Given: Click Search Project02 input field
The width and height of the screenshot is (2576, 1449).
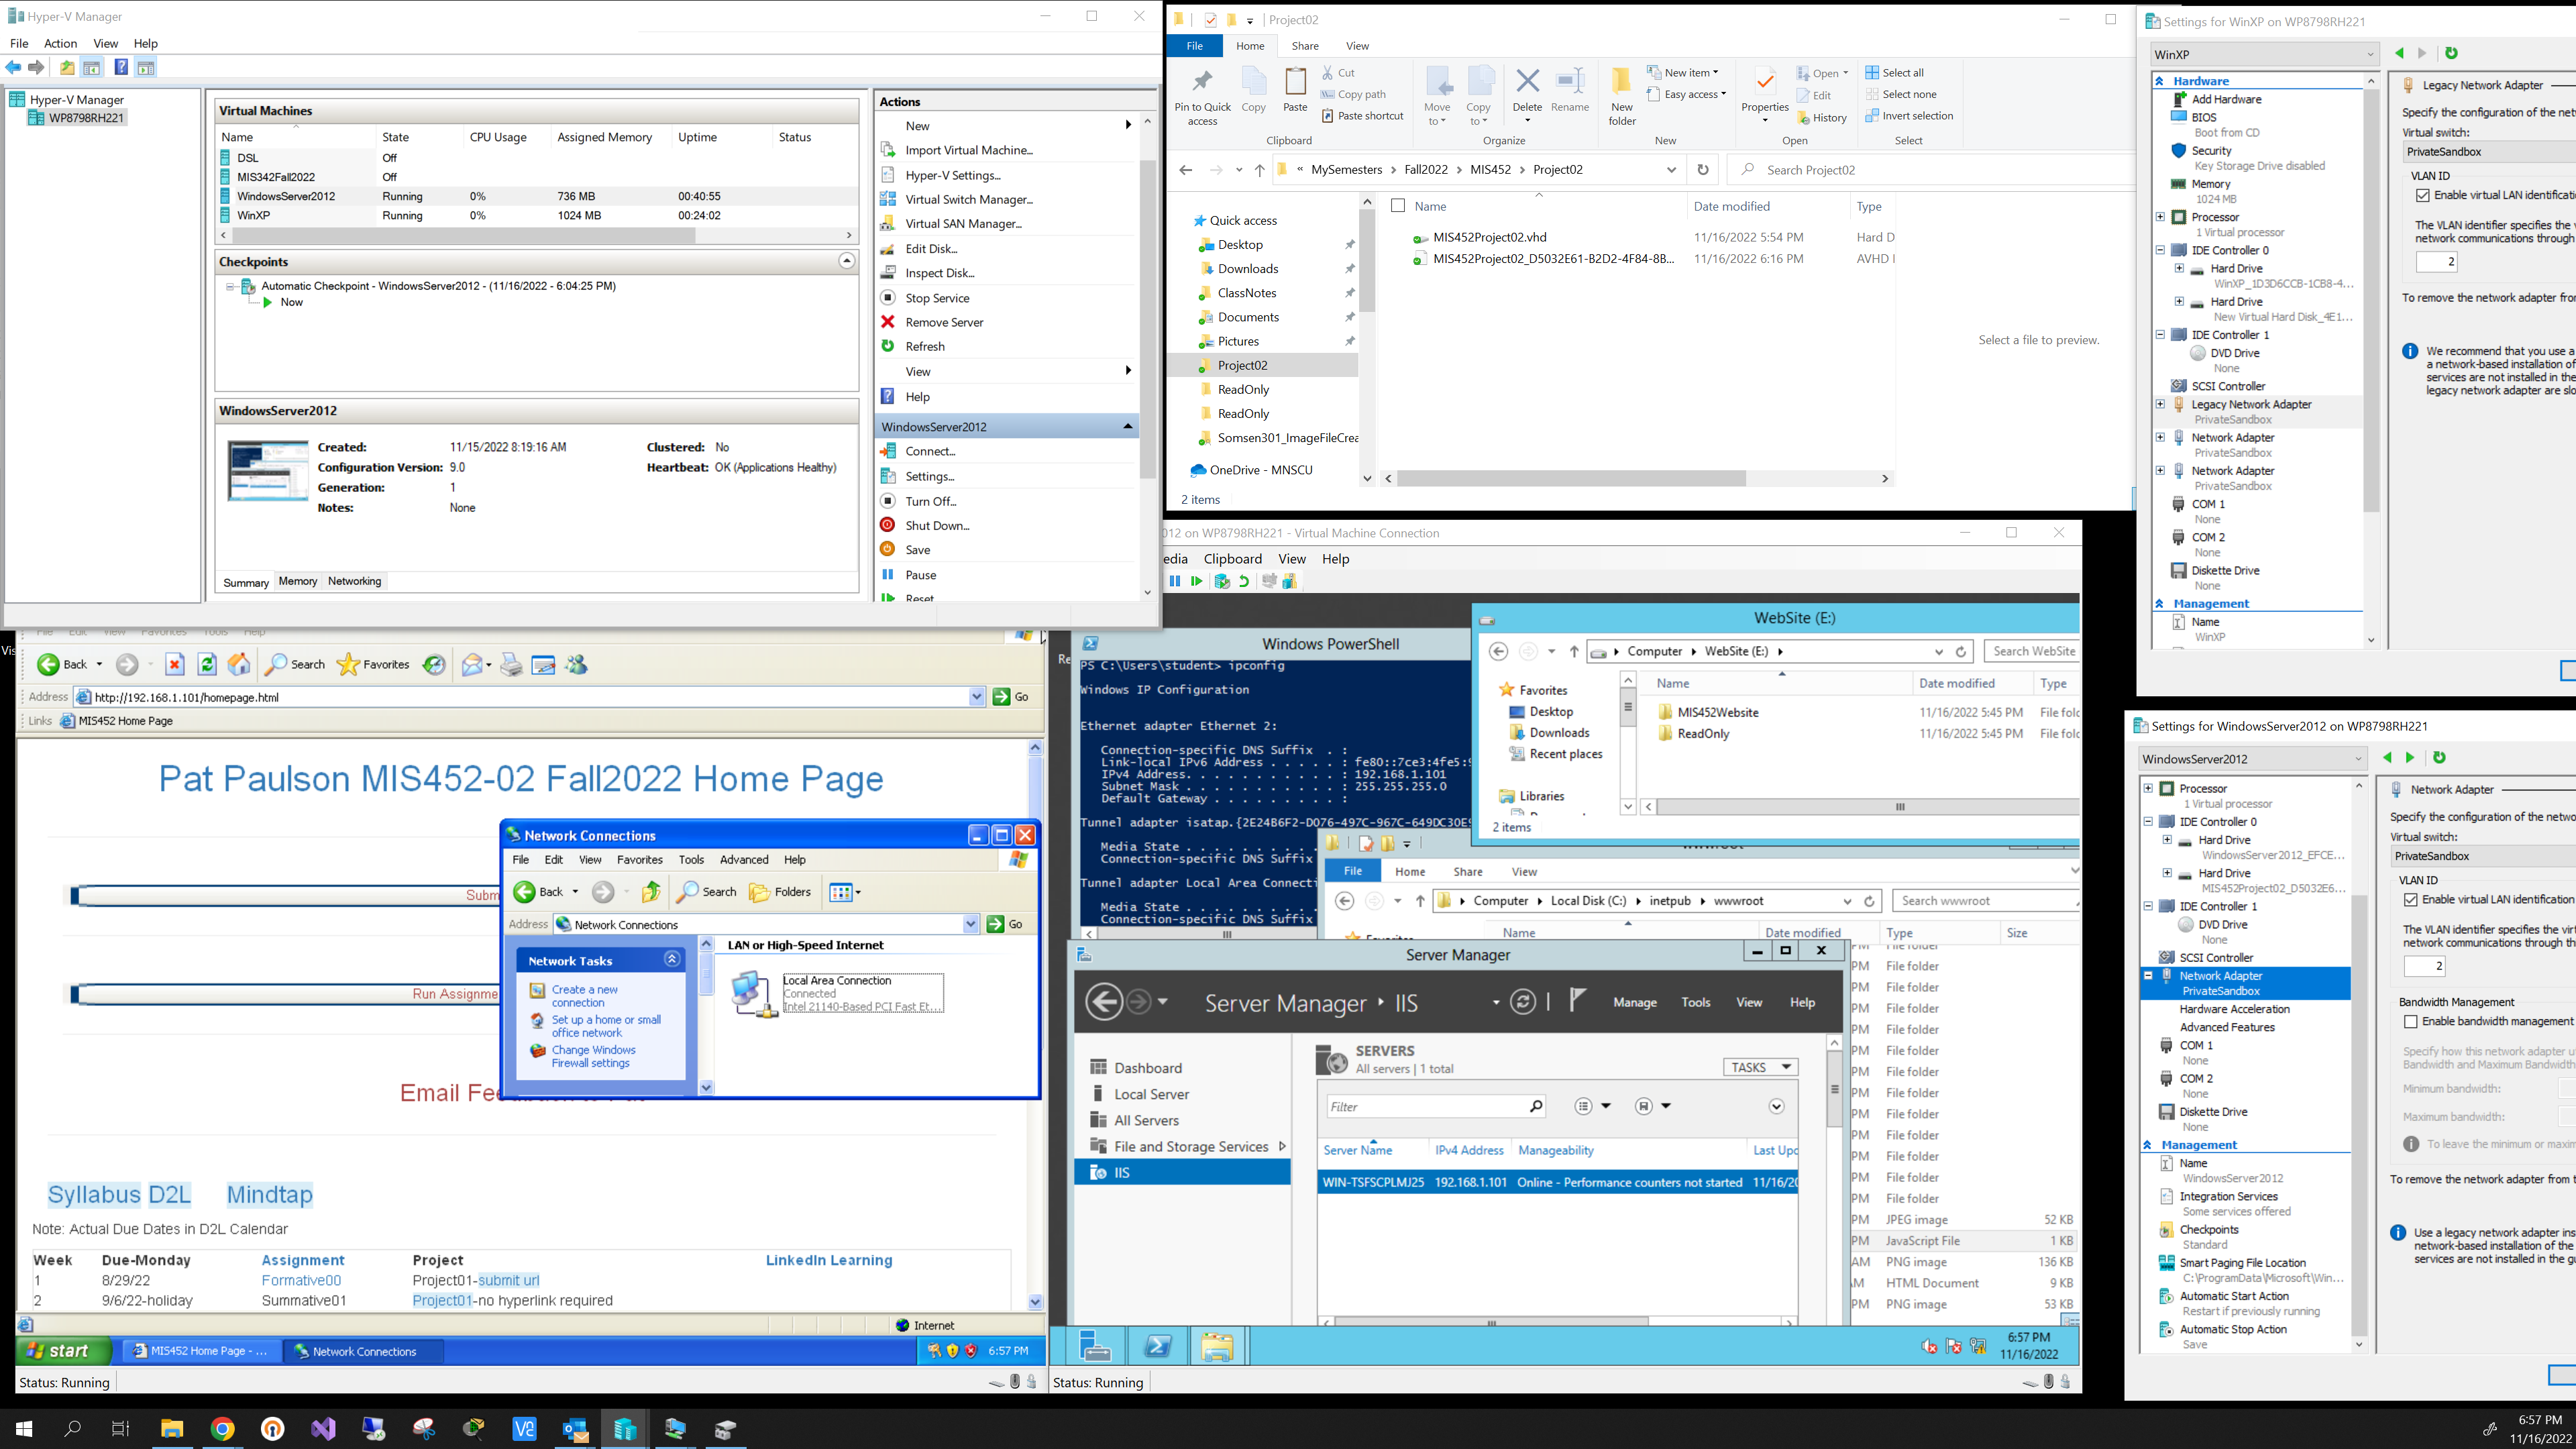Looking at the screenshot, I should pos(1930,170).
